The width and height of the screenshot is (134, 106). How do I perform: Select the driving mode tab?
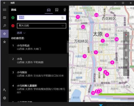49,10
